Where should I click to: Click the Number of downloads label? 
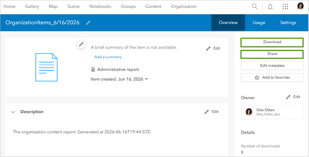pyautogui.click(x=261, y=146)
